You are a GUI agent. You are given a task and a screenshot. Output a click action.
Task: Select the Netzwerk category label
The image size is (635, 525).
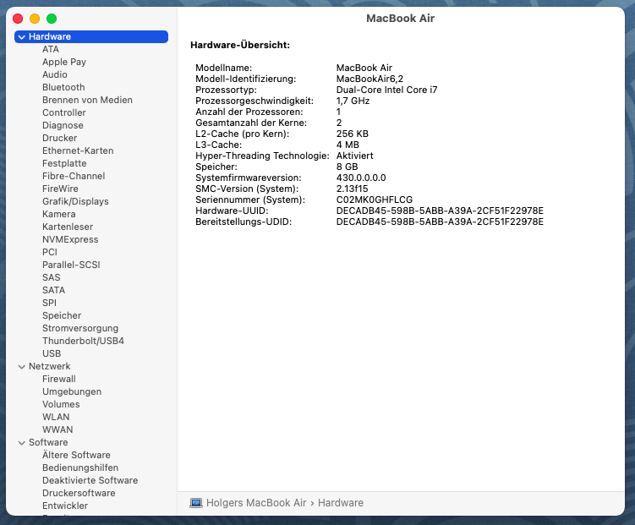pos(49,366)
